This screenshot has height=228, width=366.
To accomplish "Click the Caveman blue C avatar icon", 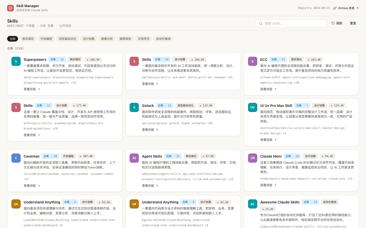I will [x=16, y=158].
